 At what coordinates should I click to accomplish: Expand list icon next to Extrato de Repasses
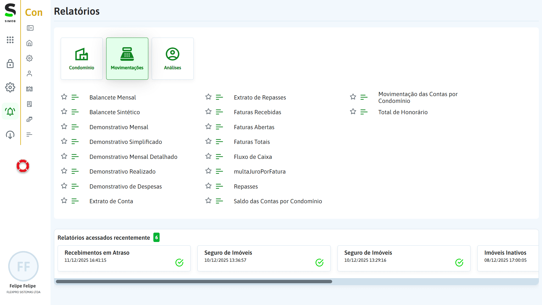click(219, 97)
